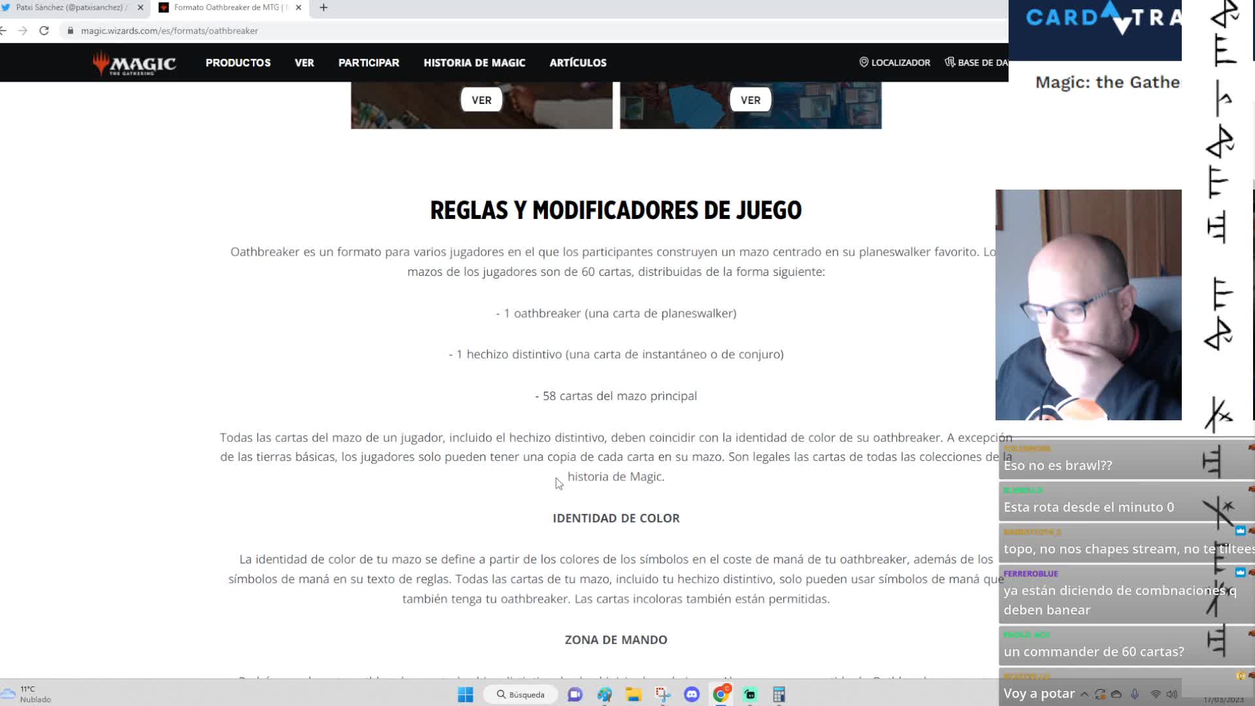Click the site security lock icon

[x=71, y=31]
